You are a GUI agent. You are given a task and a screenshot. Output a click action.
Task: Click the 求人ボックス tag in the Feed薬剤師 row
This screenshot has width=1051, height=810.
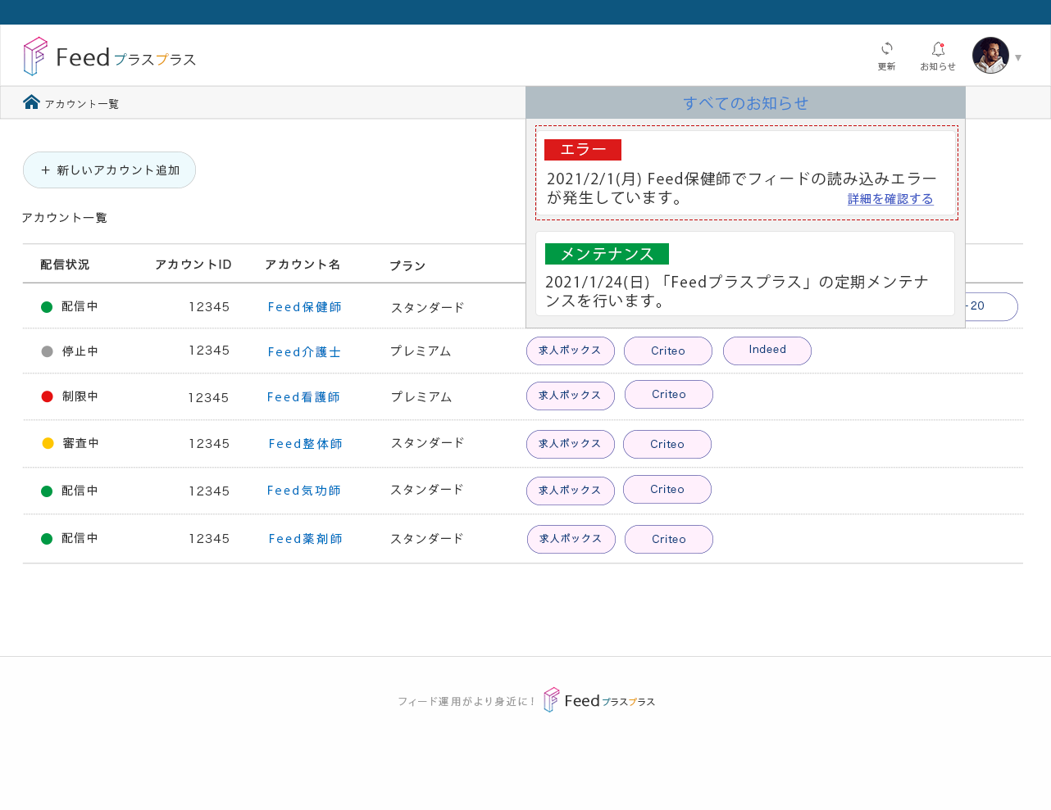click(571, 539)
